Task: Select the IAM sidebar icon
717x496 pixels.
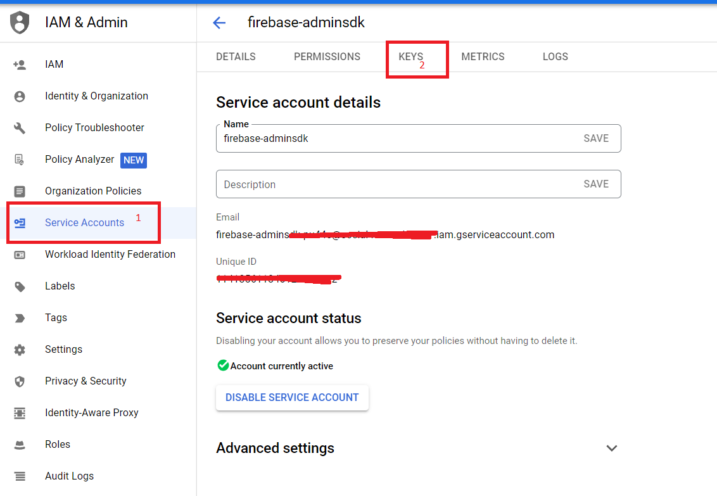Action: [x=21, y=64]
